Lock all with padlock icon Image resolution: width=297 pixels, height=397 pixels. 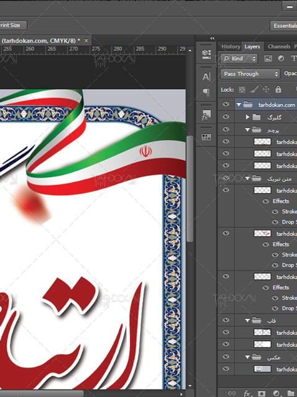click(278, 89)
